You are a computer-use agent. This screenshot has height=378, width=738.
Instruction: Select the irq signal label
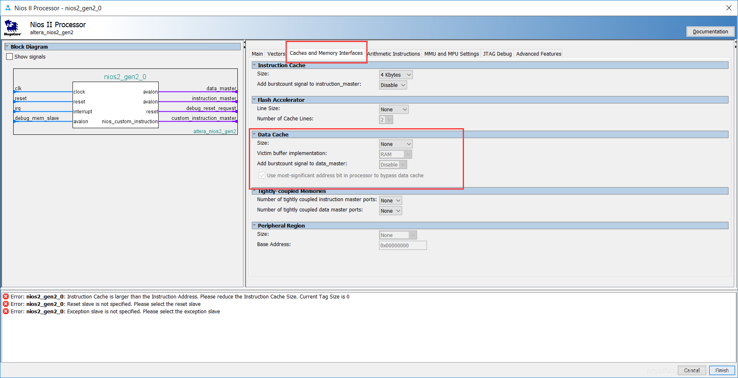(18, 108)
